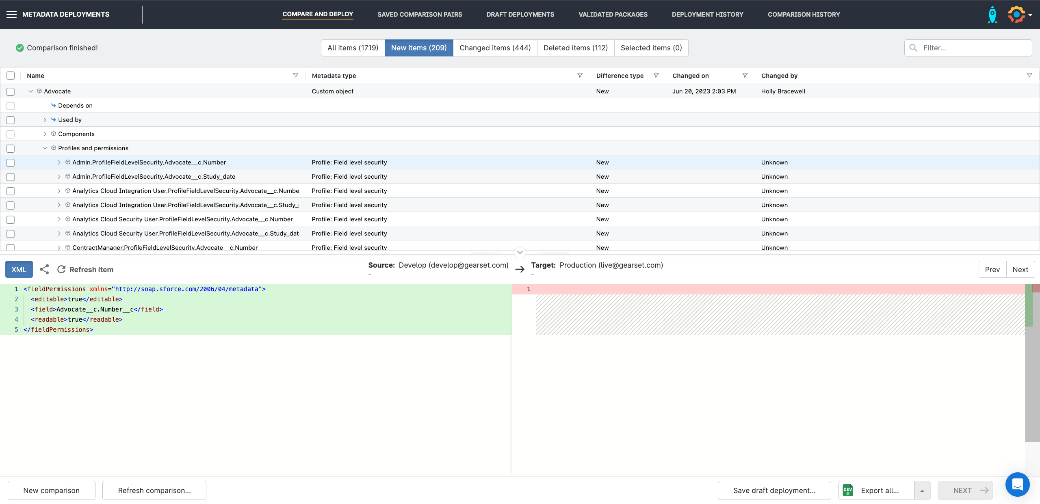Image resolution: width=1040 pixels, height=504 pixels.
Task: Open the hamburger menu icon
Action: [11, 15]
